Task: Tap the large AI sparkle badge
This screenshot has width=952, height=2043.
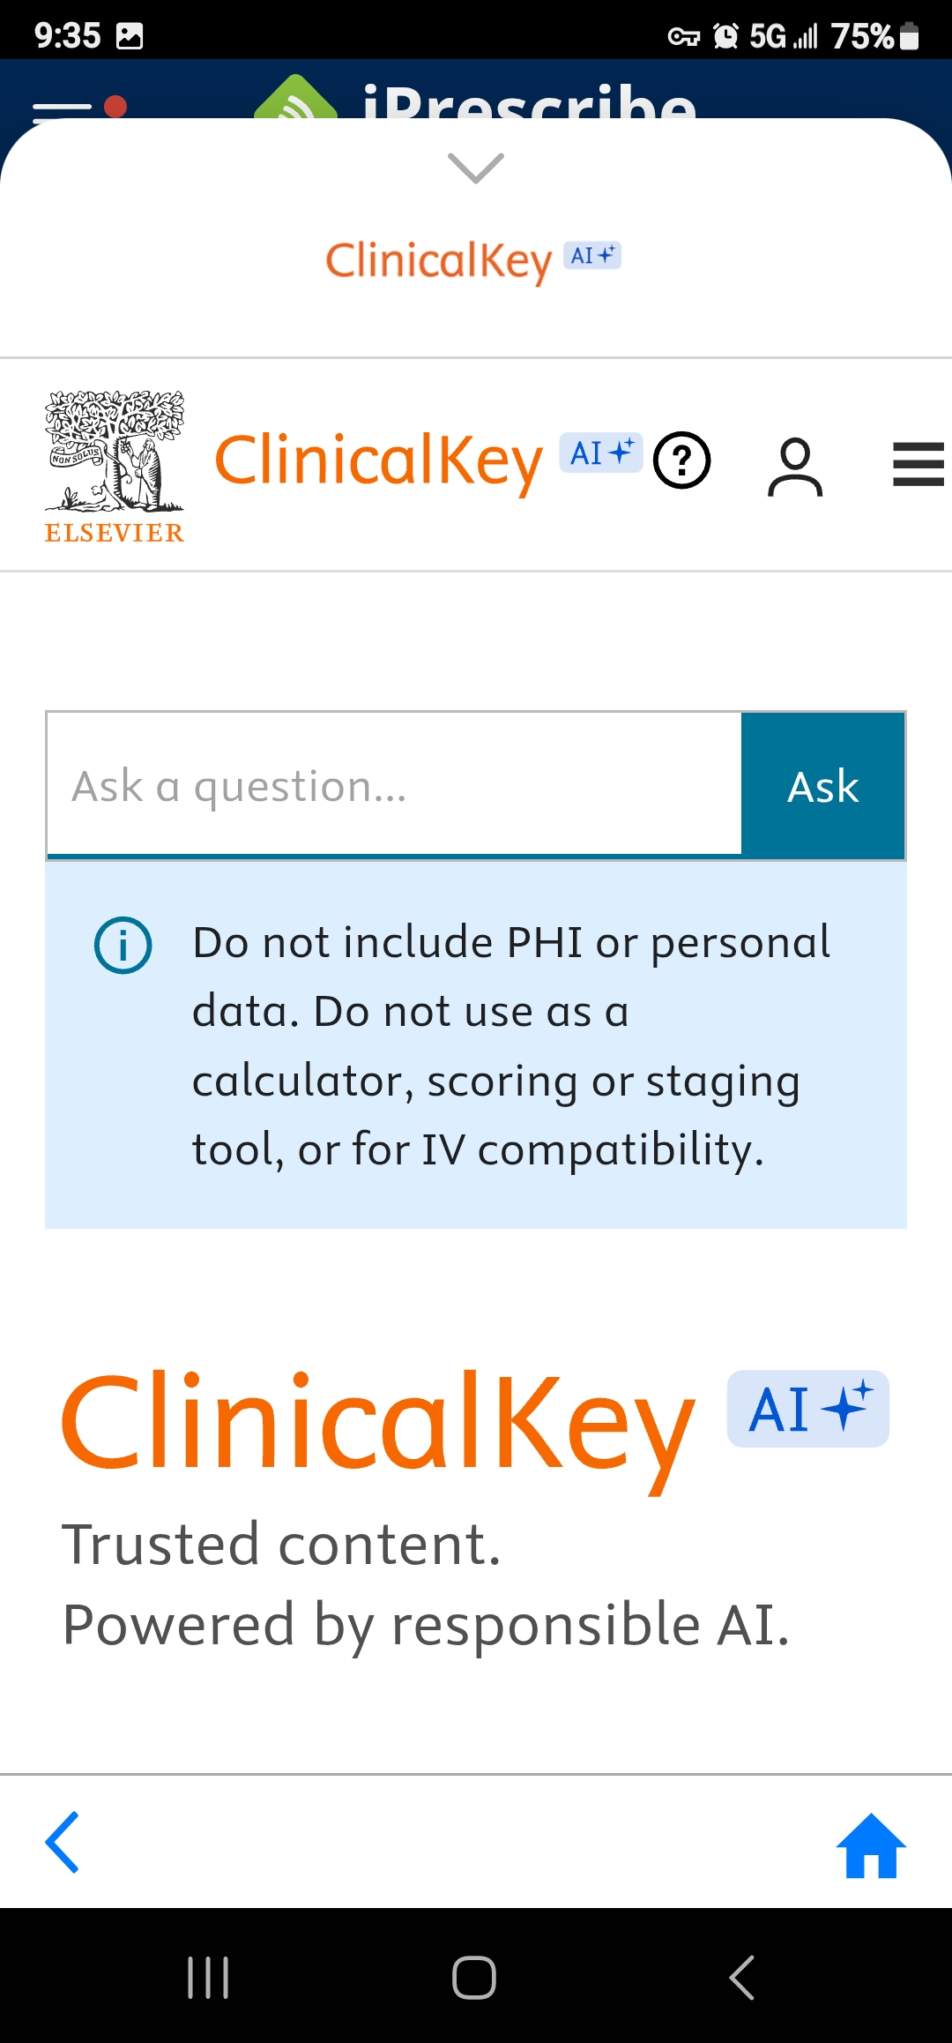Action: click(x=807, y=1409)
